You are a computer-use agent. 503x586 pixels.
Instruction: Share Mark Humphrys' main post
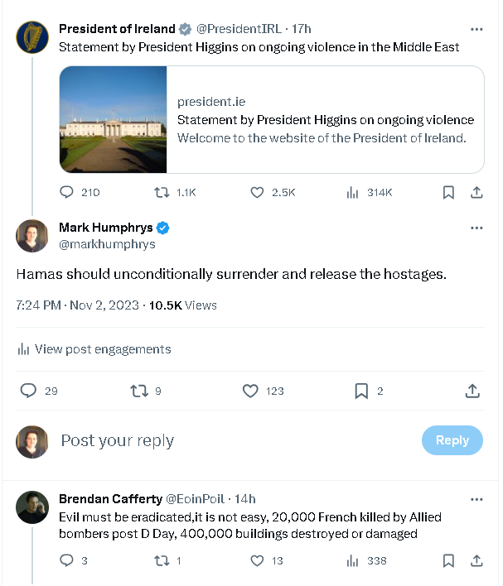click(x=472, y=391)
